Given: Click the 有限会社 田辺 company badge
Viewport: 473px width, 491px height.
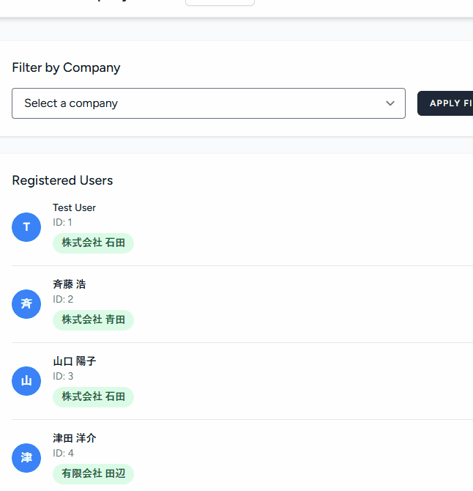Looking at the screenshot, I should click(x=93, y=473).
